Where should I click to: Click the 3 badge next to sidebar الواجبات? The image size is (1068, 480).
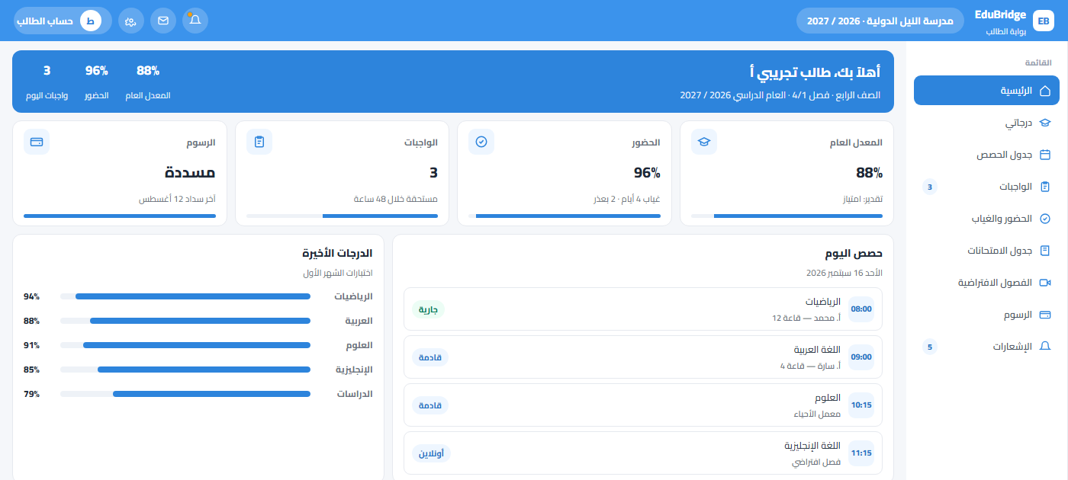tap(929, 187)
